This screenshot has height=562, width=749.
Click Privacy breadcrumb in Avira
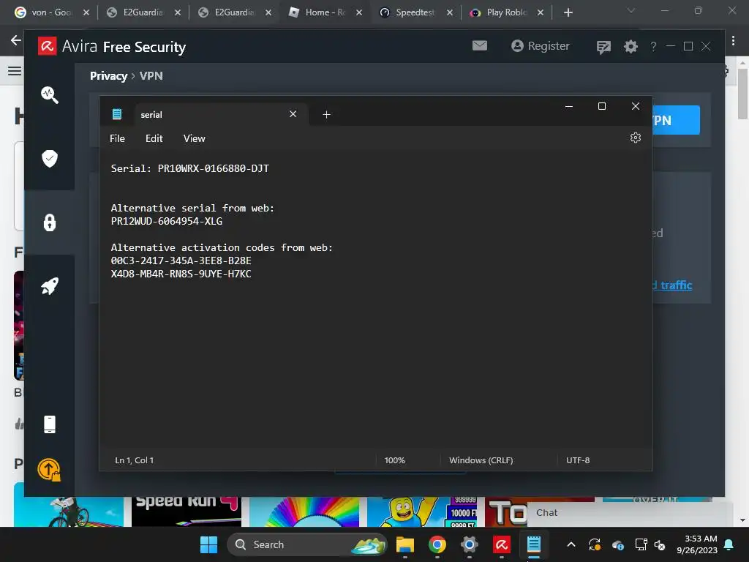coord(108,76)
